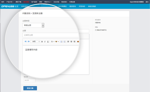Click the insert image icon
Image resolution: width=150 pixels, height=92 pixels.
point(78,41)
